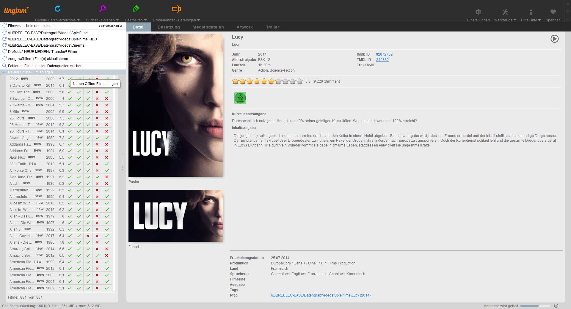Choose \\LIBREELEC-BASE Videos\Spielfilme source entry

coord(63,33)
